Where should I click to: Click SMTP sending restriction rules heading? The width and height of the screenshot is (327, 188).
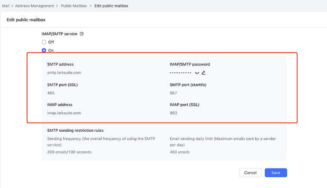pos(75,130)
